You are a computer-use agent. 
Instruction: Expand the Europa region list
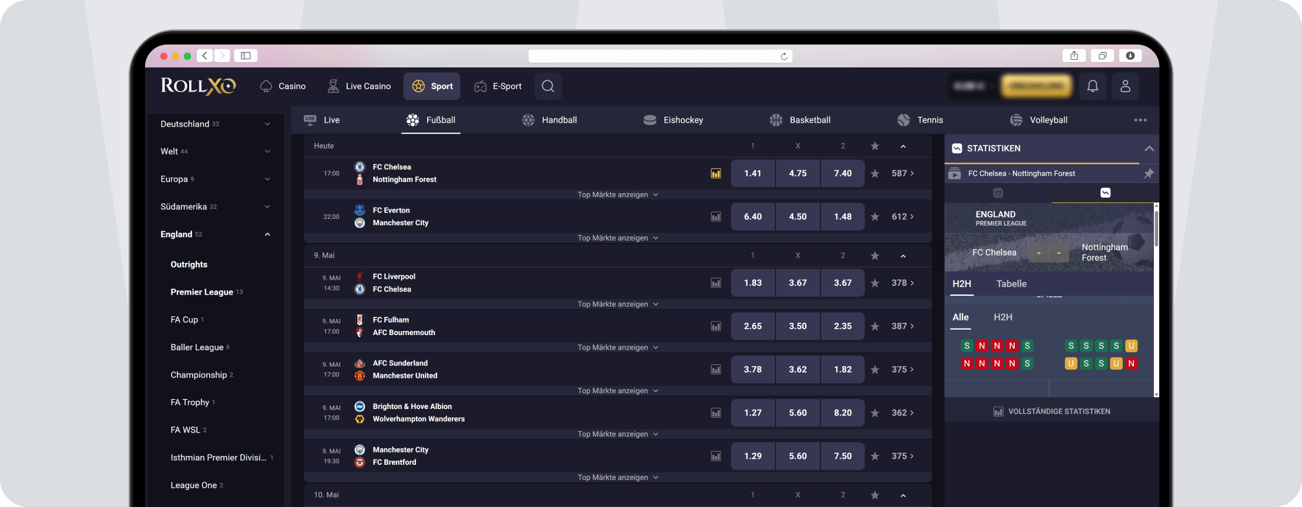pos(267,179)
